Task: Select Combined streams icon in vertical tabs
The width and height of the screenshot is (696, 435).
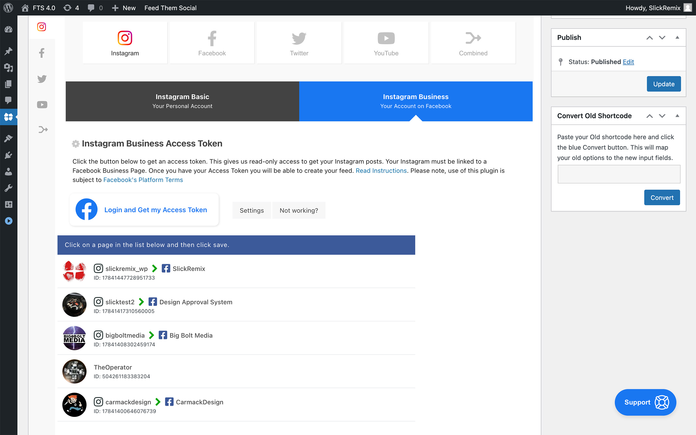Action: point(43,129)
